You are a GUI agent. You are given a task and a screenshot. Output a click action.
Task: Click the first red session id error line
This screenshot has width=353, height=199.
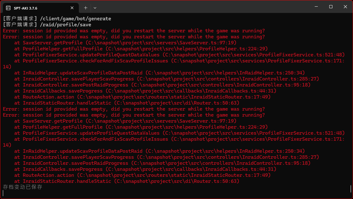pyautogui.click(x=134, y=31)
